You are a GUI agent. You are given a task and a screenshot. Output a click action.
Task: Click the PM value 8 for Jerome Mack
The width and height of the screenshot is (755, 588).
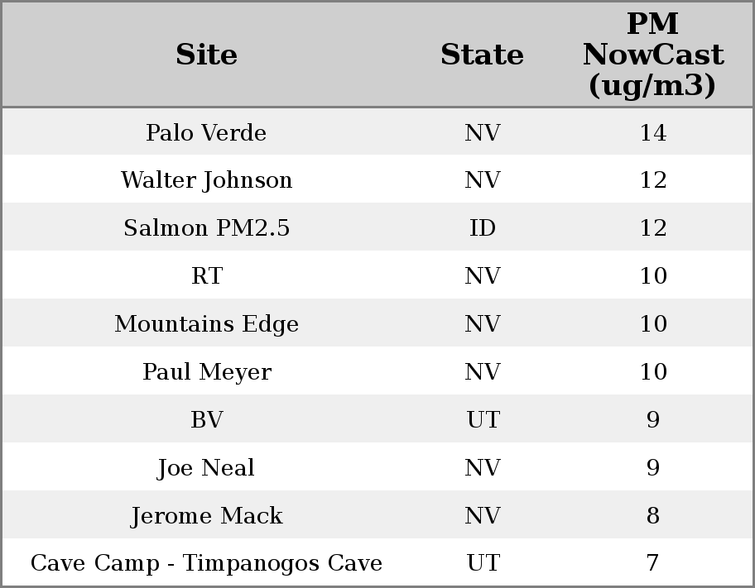(x=652, y=516)
